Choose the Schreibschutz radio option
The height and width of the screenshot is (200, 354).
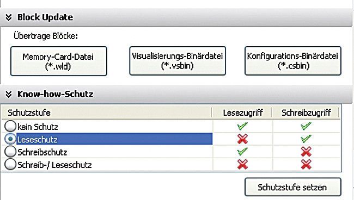tap(10, 152)
